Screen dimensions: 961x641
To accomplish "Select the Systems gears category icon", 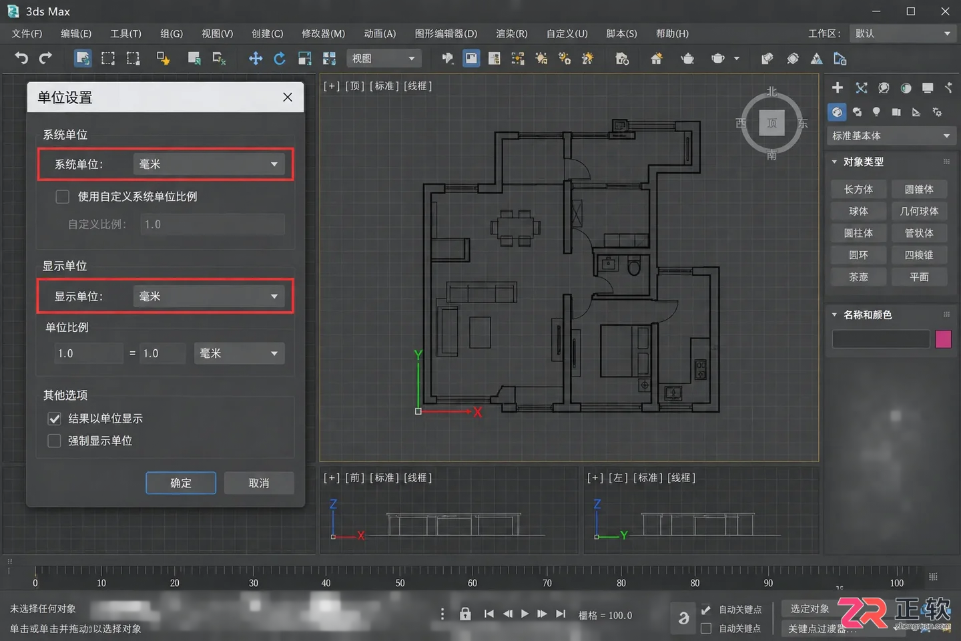I will click(x=937, y=112).
